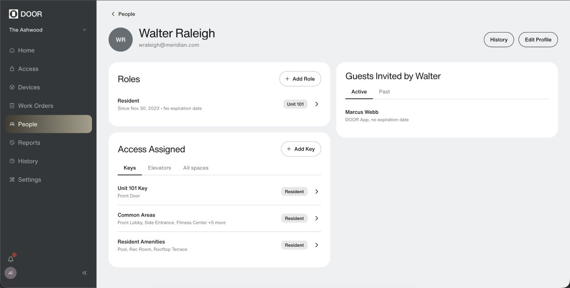570x288 pixels.
Task: Click the Unit 101 Key title
Action: coord(132,188)
